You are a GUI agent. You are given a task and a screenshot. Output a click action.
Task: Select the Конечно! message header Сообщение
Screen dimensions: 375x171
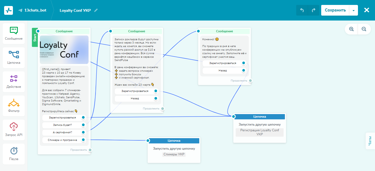click(225, 31)
